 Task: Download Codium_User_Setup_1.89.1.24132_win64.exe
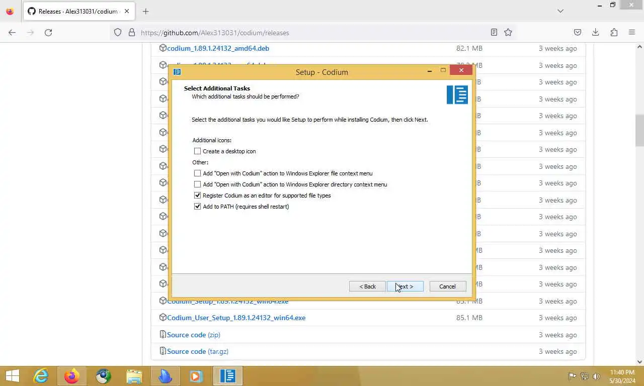coord(236,318)
